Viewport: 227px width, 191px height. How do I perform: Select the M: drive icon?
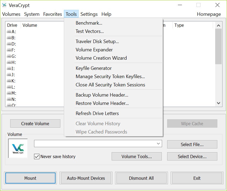coord(9,93)
